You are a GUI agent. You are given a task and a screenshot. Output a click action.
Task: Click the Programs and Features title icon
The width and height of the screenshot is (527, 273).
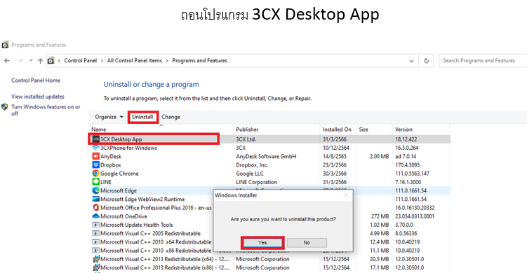click(5, 45)
